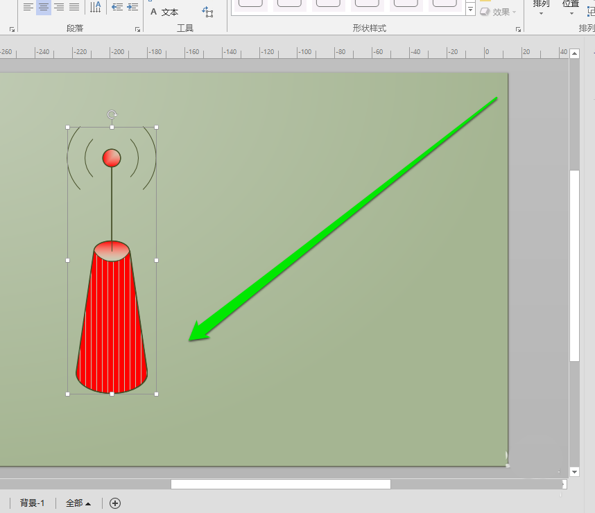This screenshot has height=513, width=595.
Task: Switch to the 背景-1 page tab
Action: (31, 503)
